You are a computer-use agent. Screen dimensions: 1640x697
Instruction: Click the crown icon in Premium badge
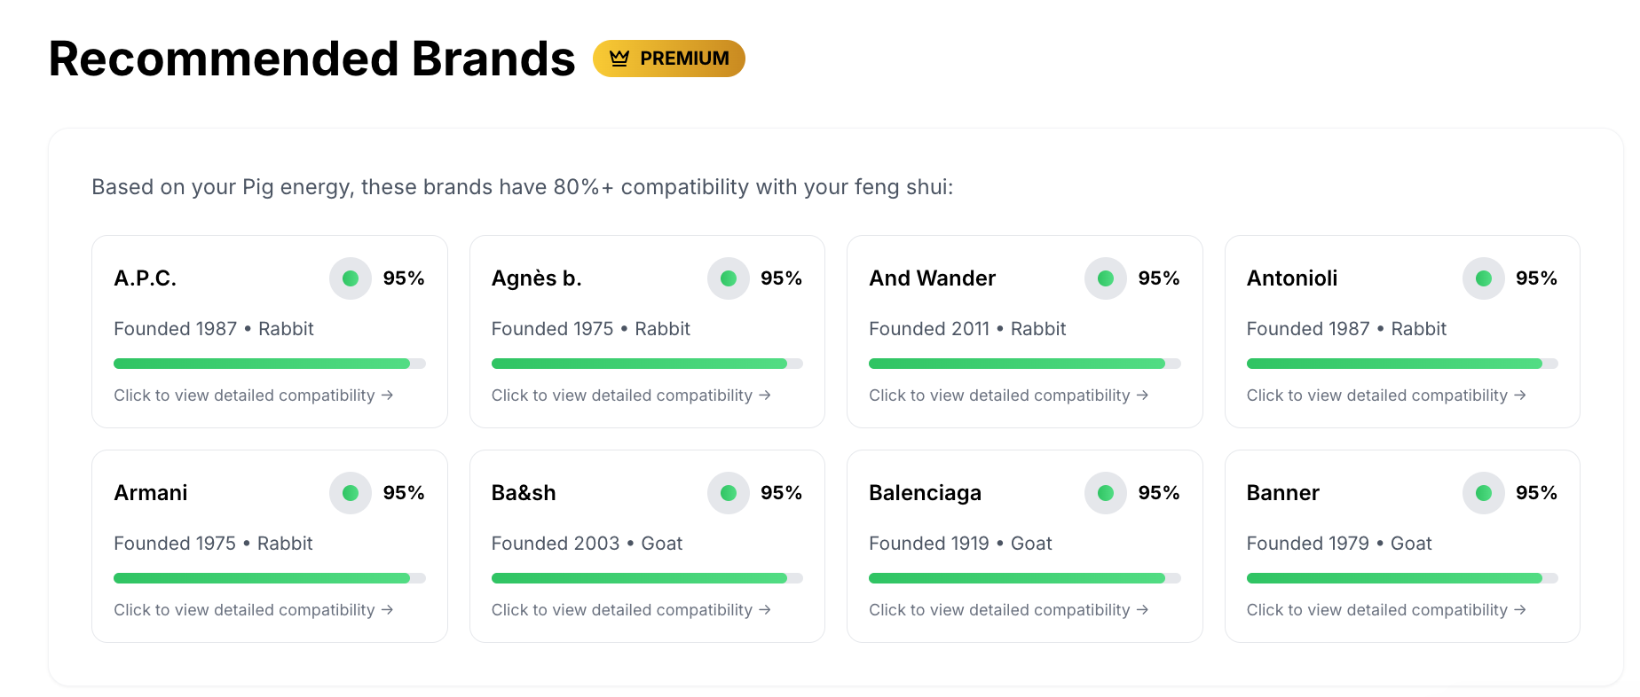click(x=619, y=59)
